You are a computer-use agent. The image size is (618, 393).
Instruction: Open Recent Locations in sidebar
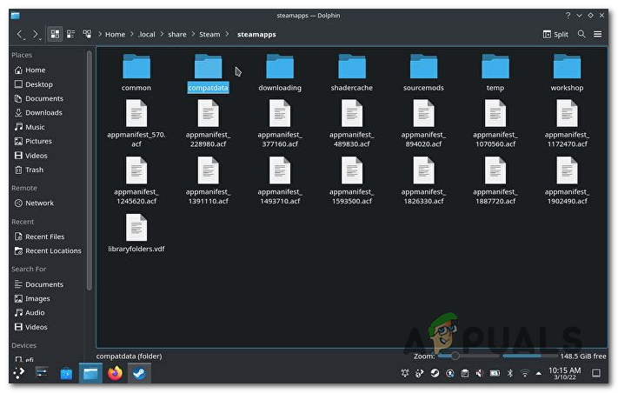[x=53, y=250]
